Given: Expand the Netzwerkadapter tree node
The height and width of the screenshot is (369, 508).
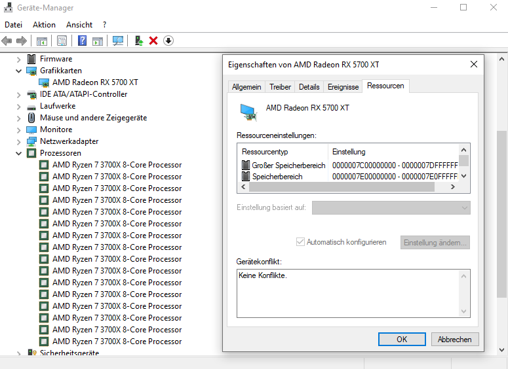Looking at the screenshot, I should click(19, 142).
